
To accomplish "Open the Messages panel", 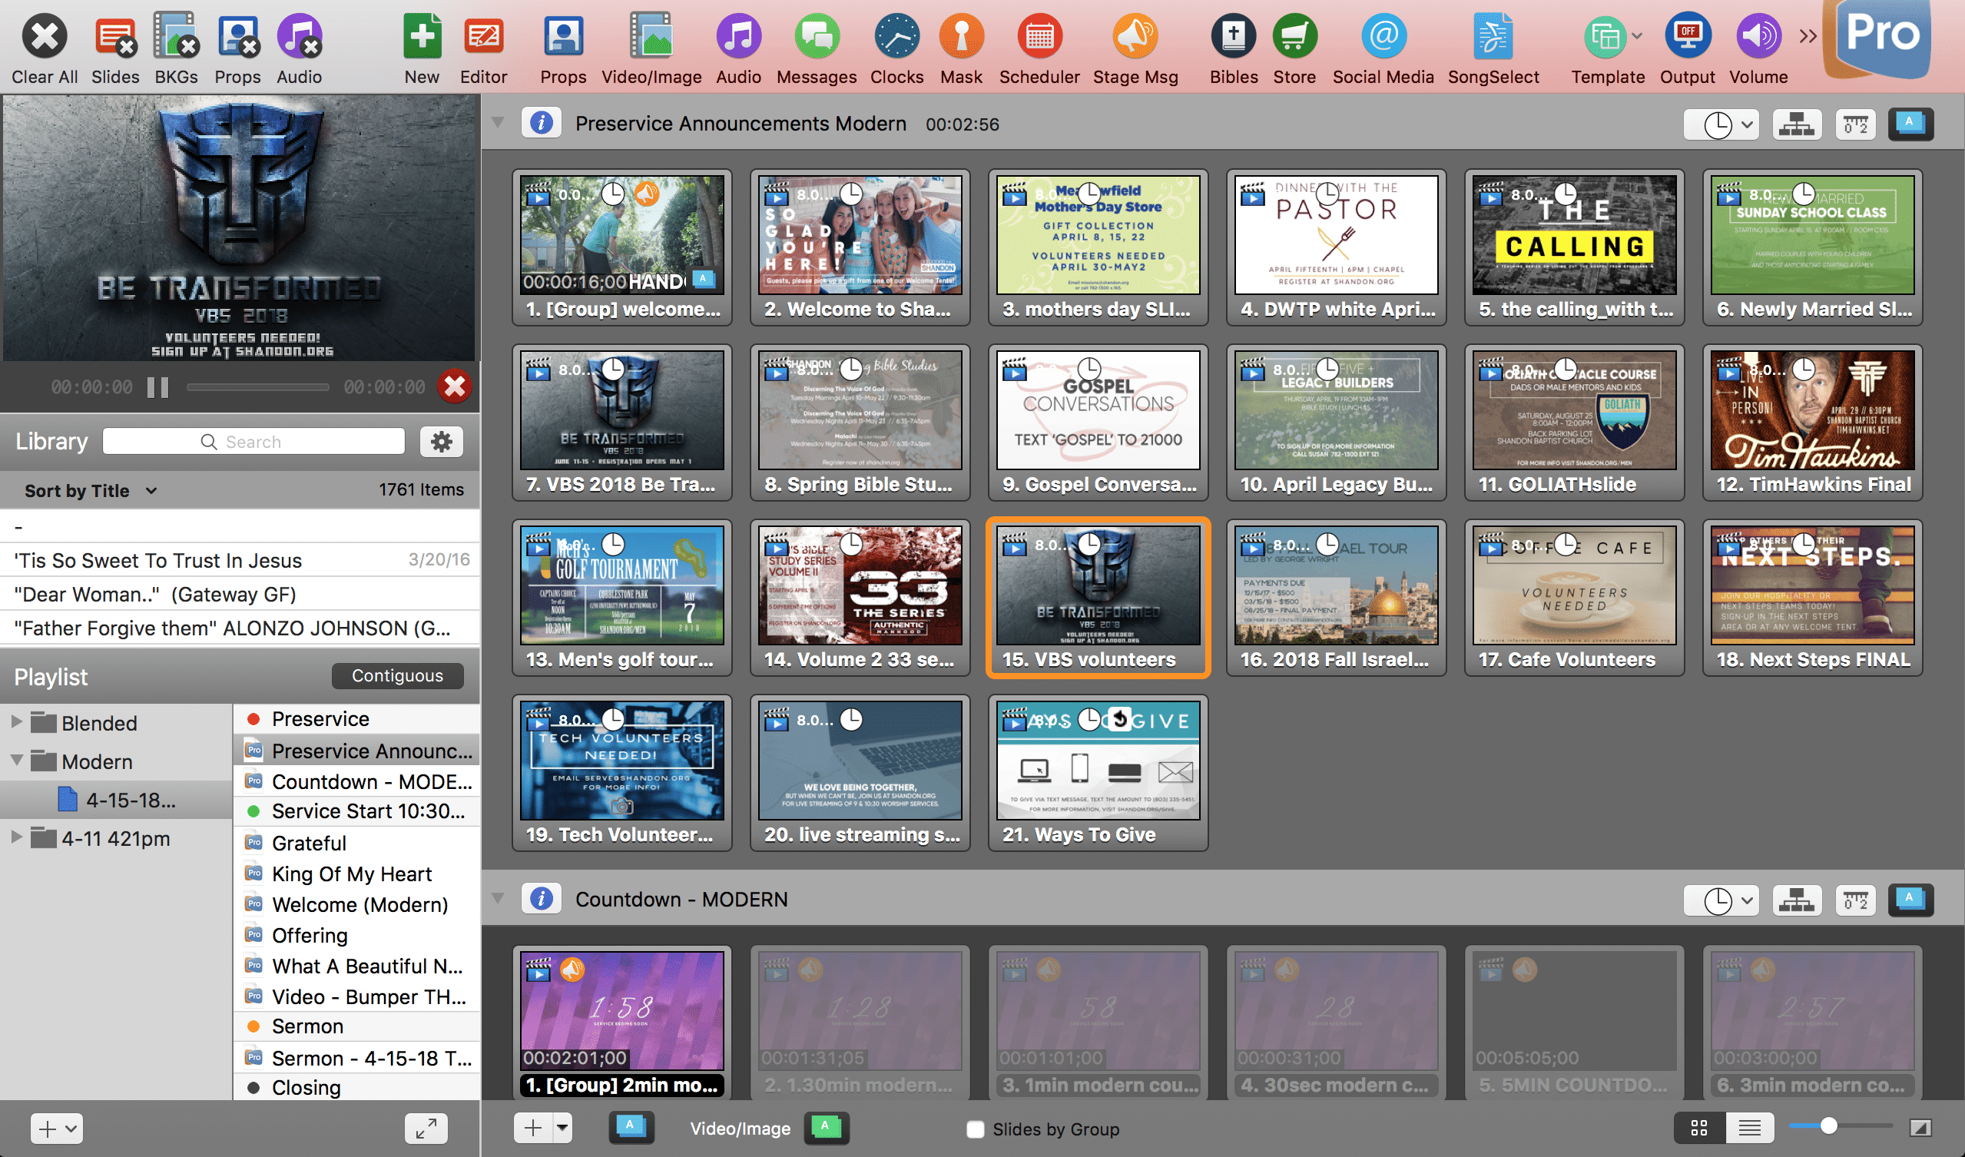I will 817,37.
